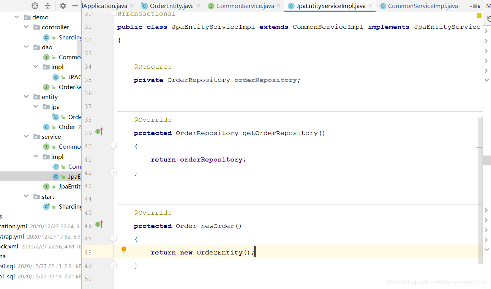This screenshot has width=491, height=289.
Task: Toggle code fold marker on line 47
Action: tap(113, 239)
